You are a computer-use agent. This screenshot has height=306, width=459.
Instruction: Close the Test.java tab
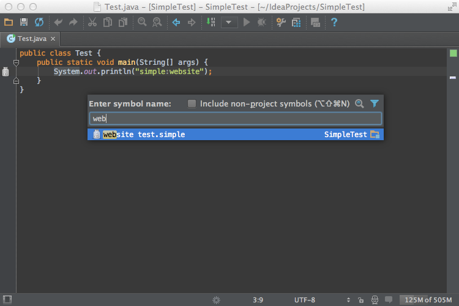pyautogui.click(x=53, y=39)
